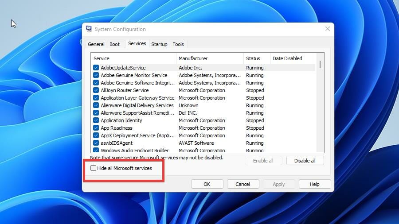Select the AllJoyn Router Service name

pyautogui.click(x=125, y=90)
